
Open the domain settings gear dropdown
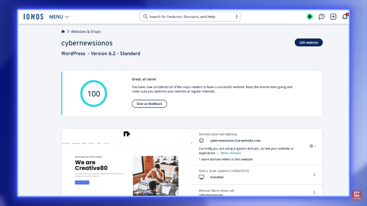pos(313,146)
